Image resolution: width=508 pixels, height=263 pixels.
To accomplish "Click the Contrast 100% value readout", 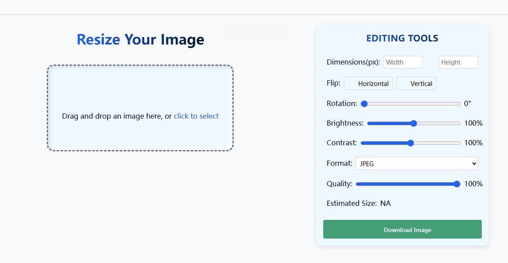I will tap(473, 143).
